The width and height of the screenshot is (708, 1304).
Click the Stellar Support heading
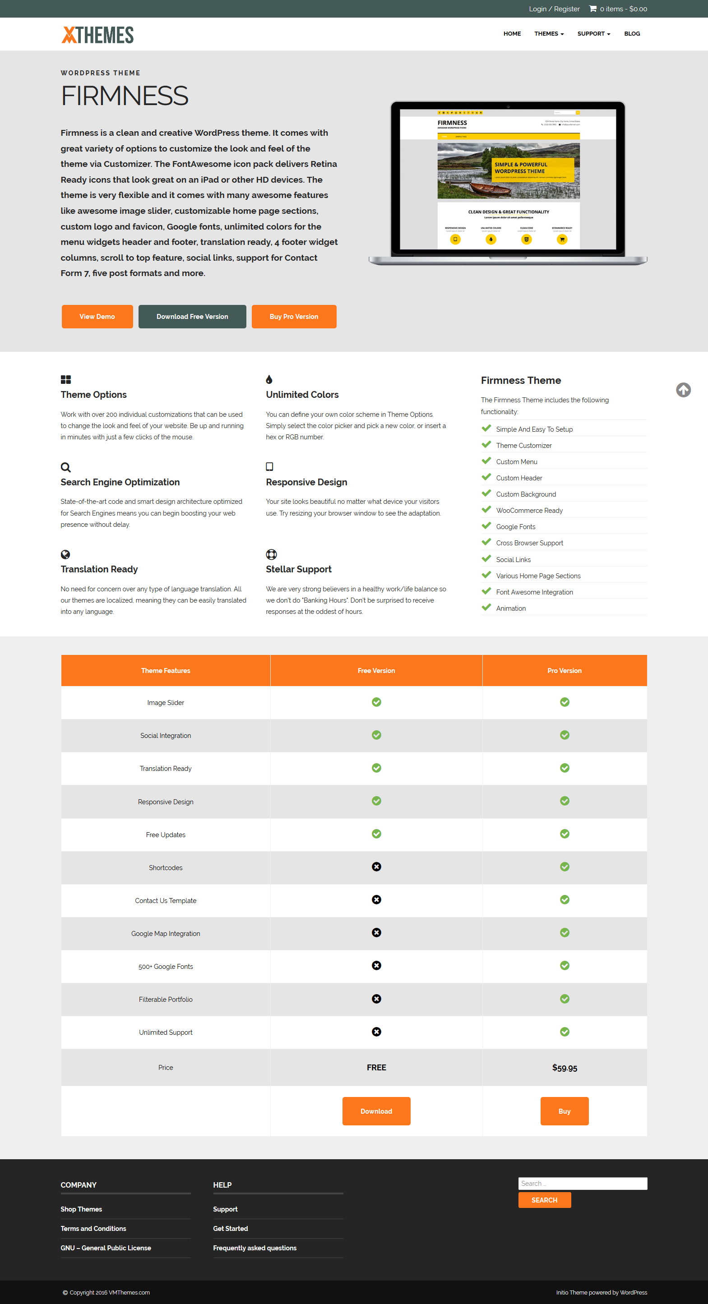point(299,569)
